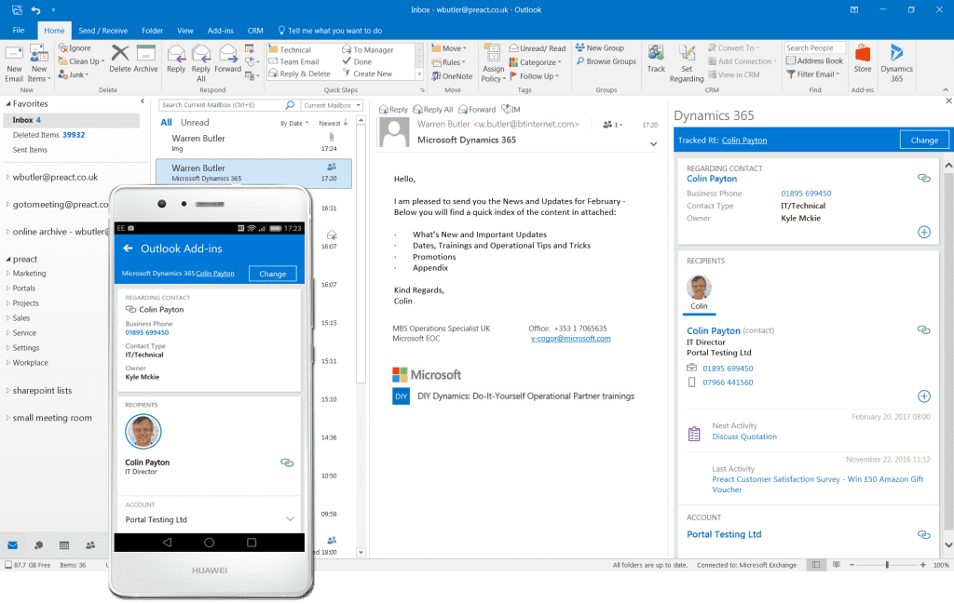Click Browse Groups

pyautogui.click(x=606, y=61)
